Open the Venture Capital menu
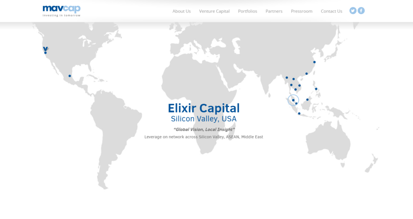413x219 pixels. point(215,11)
